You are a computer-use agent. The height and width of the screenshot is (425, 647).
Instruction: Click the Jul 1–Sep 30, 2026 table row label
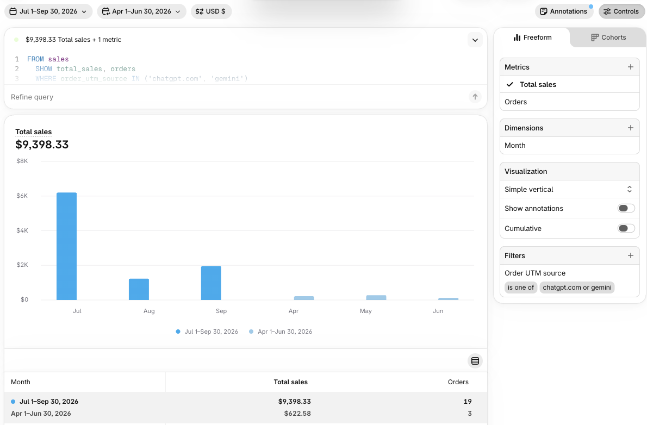(49, 402)
